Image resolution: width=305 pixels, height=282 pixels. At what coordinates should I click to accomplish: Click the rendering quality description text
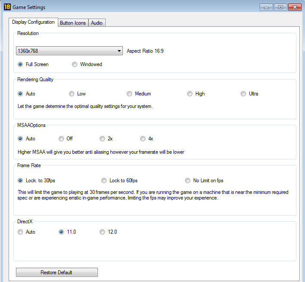(85, 106)
